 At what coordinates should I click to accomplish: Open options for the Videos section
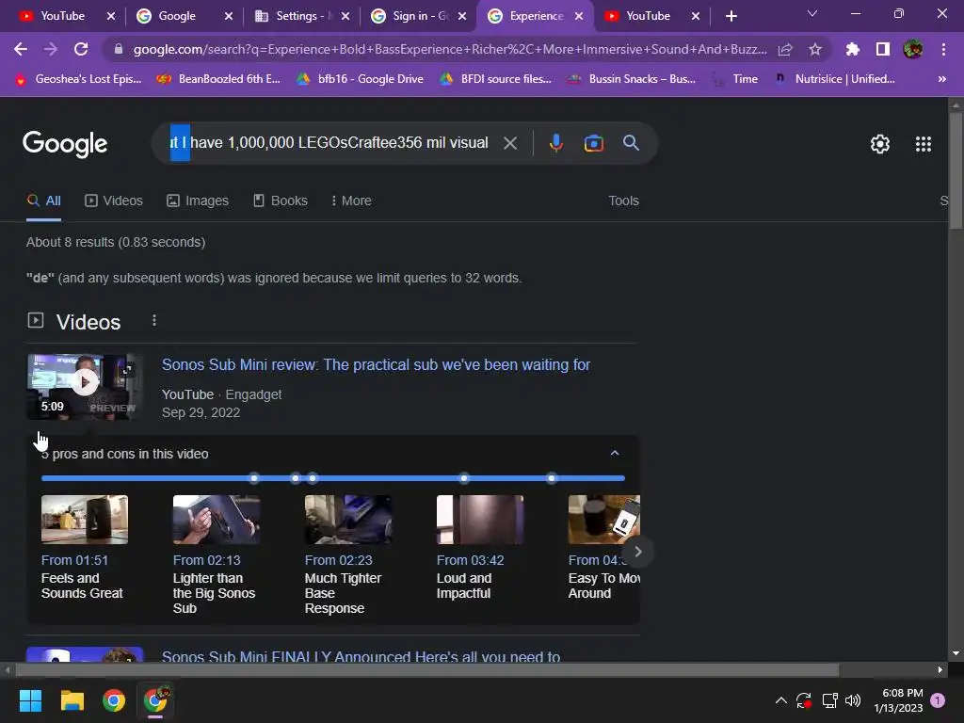[x=154, y=320]
